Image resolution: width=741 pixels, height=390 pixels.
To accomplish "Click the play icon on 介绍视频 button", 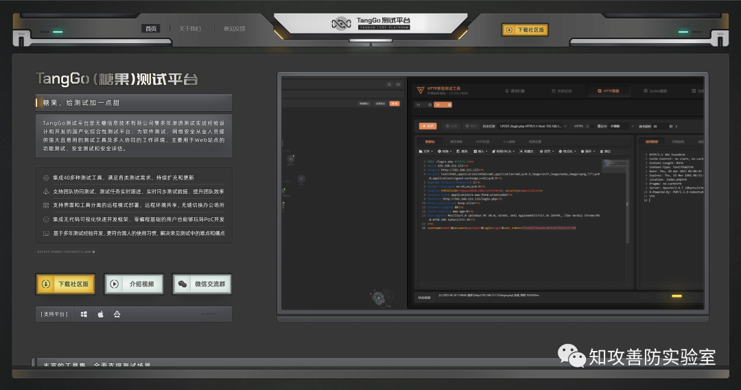I will point(115,284).
